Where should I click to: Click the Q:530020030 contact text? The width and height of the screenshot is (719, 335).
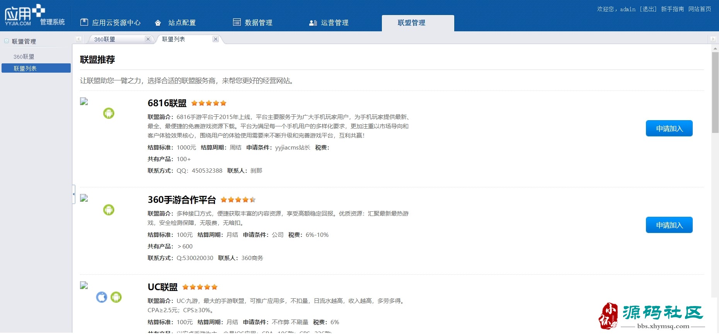coord(195,258)
